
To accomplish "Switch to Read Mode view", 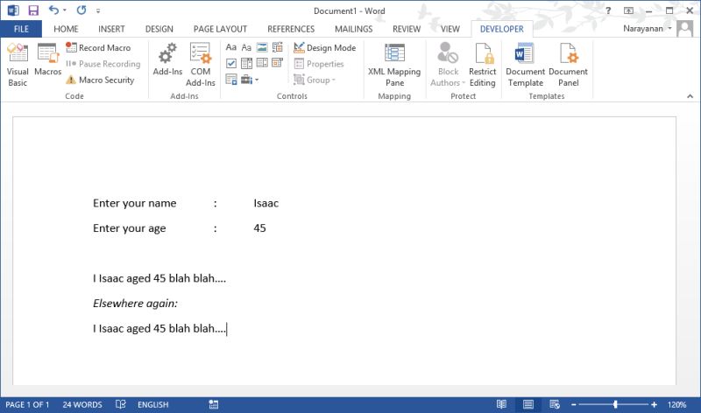I will [501, 404].
